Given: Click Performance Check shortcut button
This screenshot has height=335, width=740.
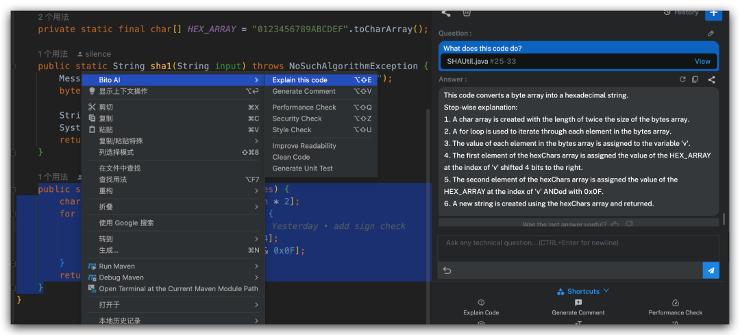Looking at the screenshot, I should [x=675, y=308].
